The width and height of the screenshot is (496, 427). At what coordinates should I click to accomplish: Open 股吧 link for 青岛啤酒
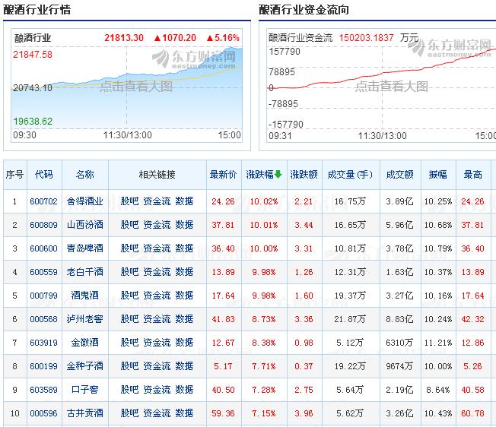click(x=129, y=248)
